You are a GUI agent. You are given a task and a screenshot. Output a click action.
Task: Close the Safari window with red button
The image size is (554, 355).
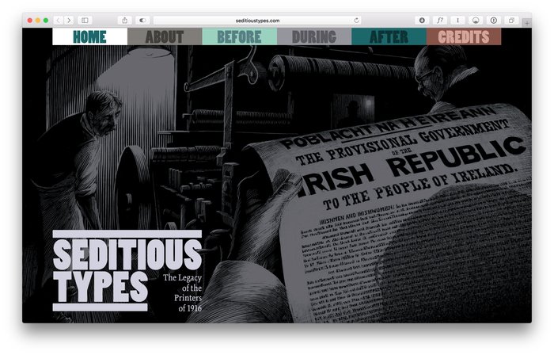click(30, 21)
